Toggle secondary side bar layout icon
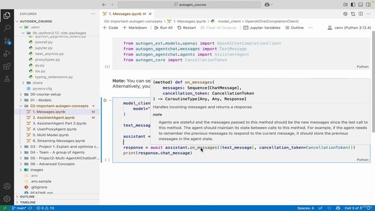 [x=369, y=5]
